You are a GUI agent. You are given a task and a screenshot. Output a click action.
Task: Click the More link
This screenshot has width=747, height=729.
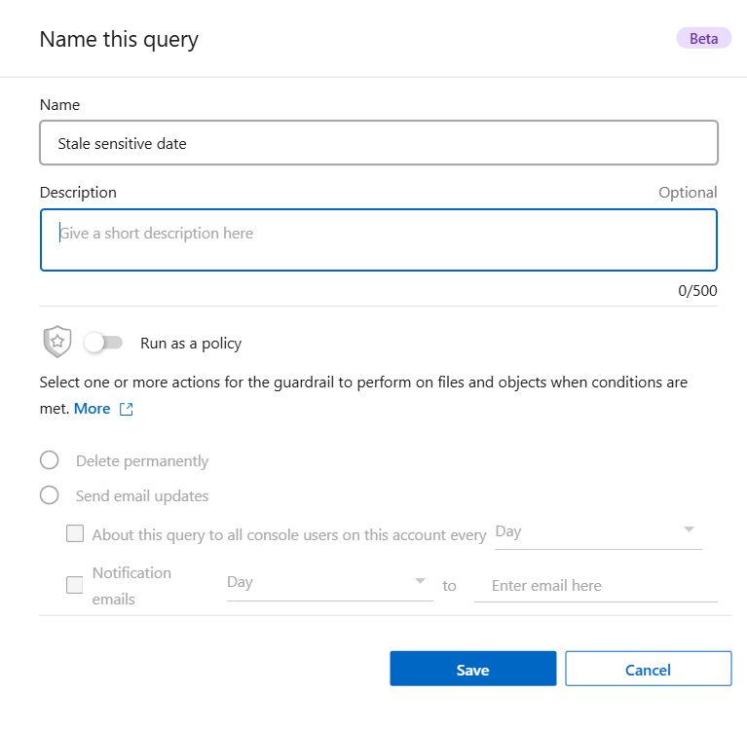[93, 409]
